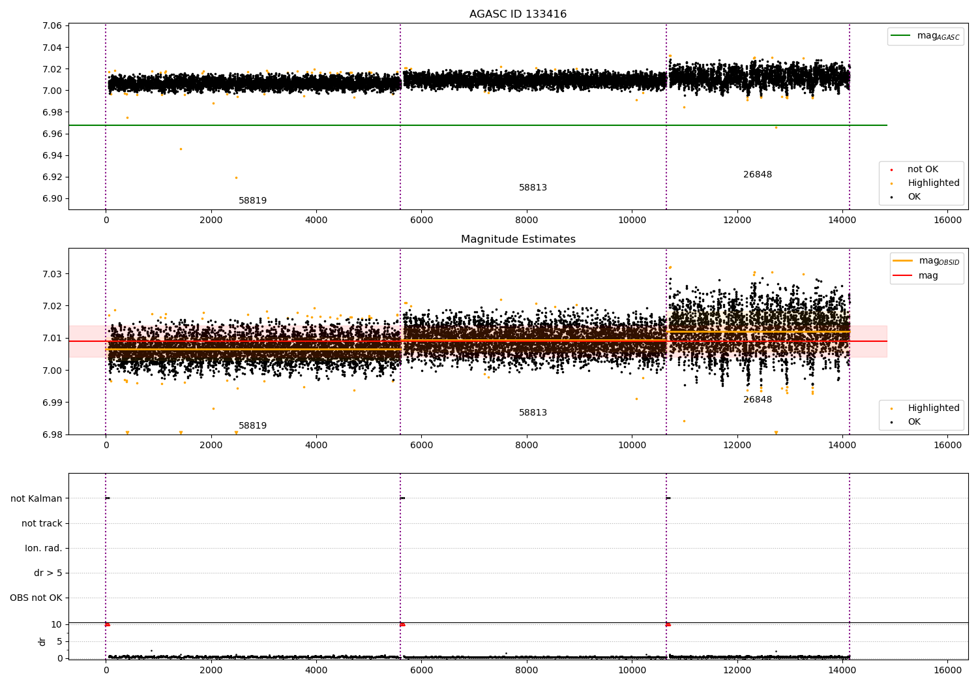Click the dr axis tick label 5

[x=59, y=641]
